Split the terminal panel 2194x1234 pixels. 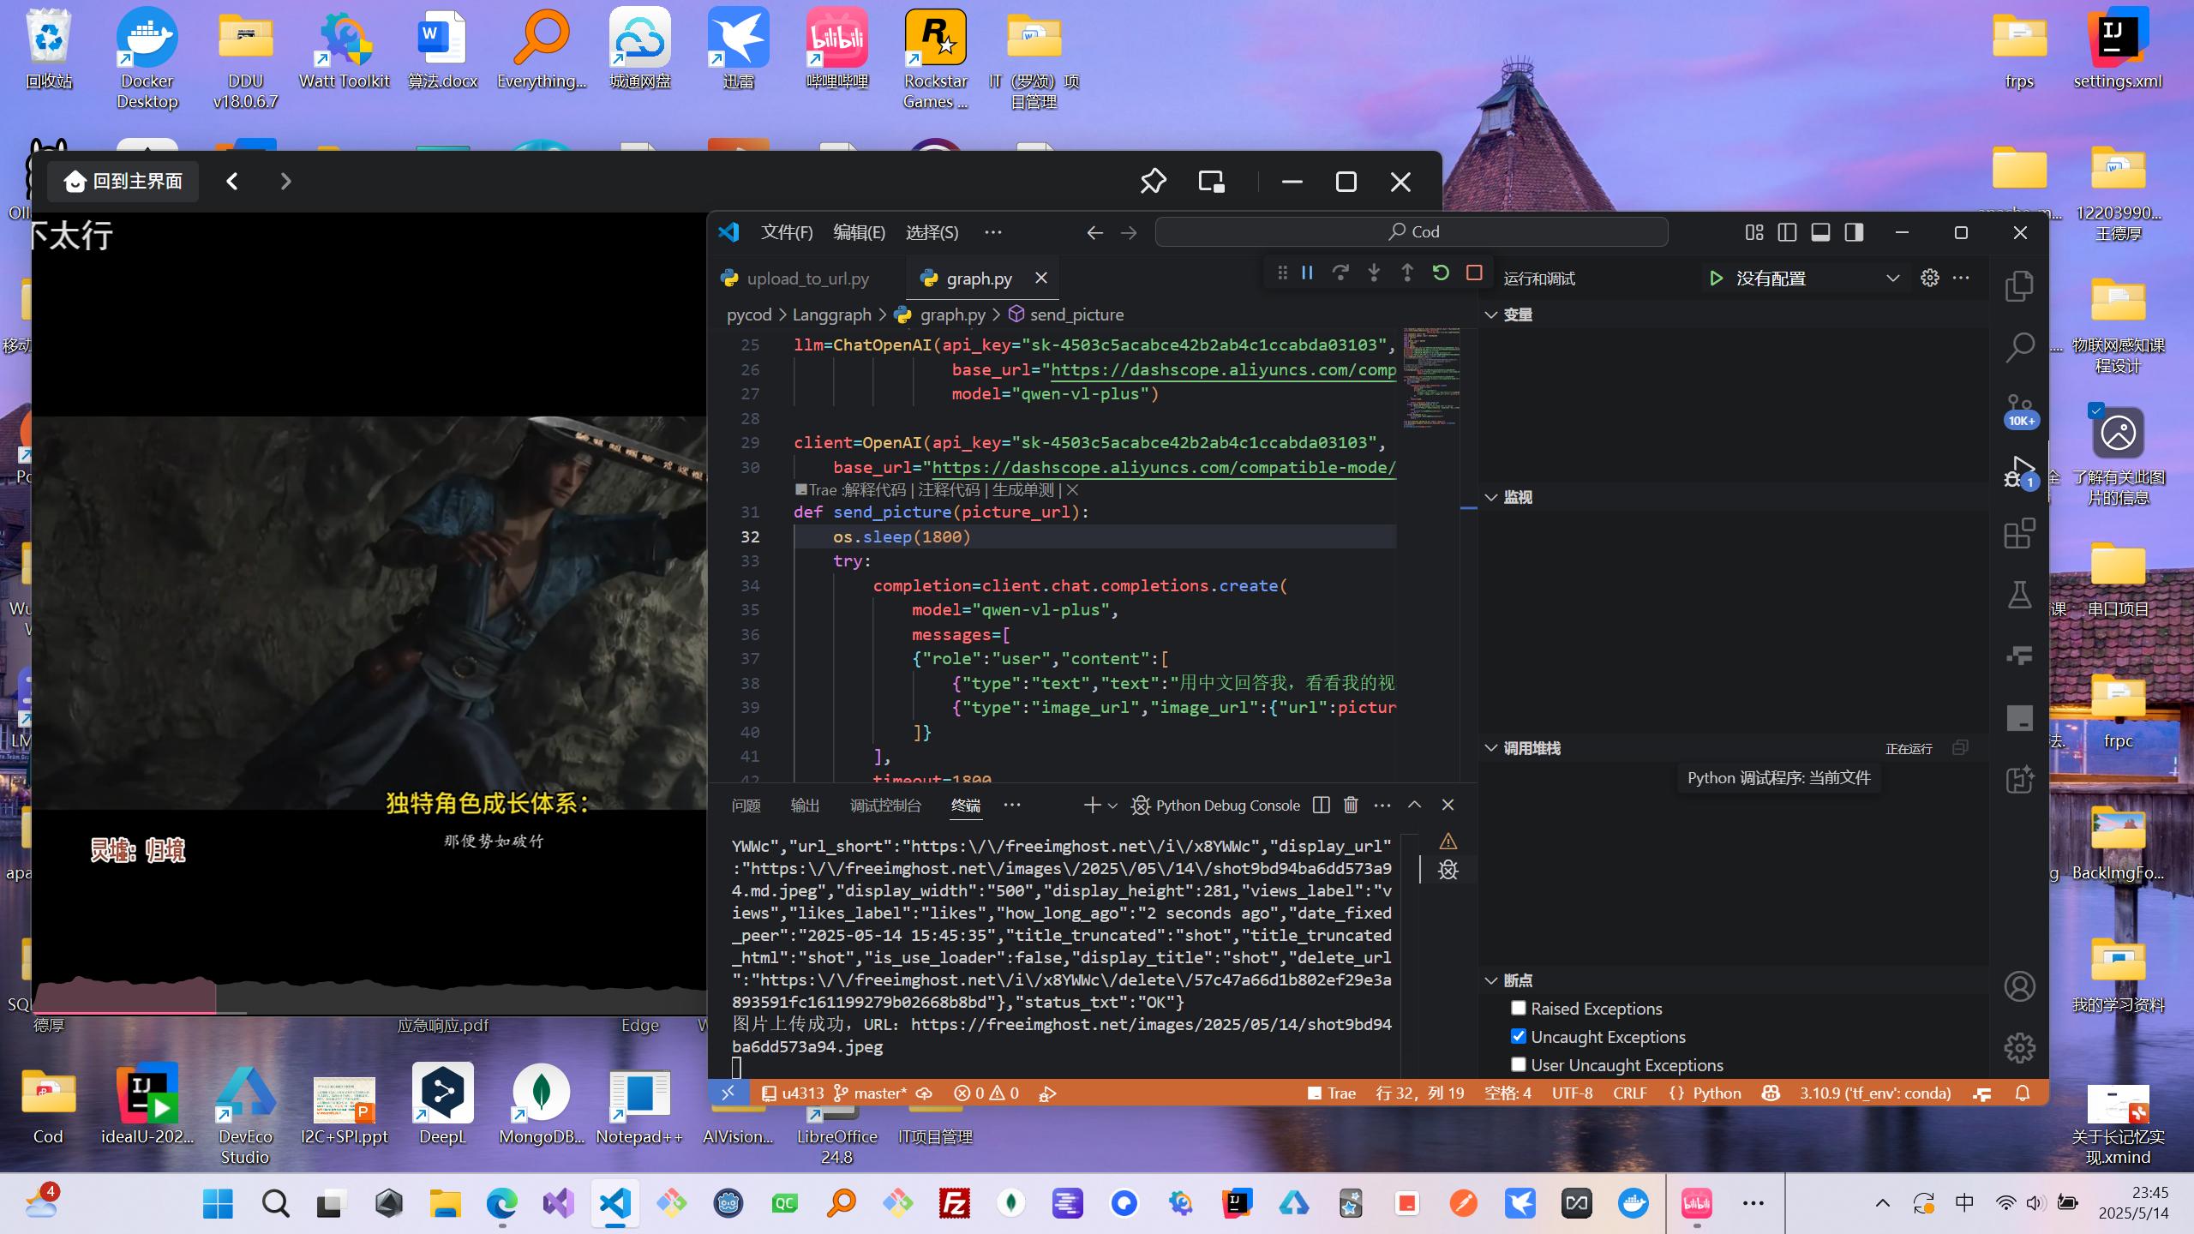point(1321,805)
